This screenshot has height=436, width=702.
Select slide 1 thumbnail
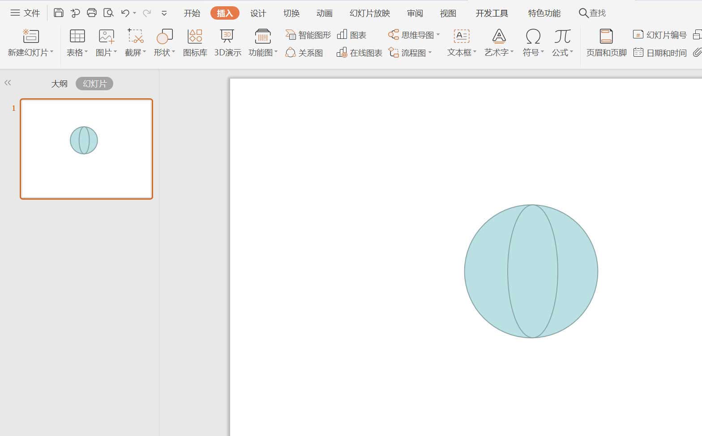point(86,149)
